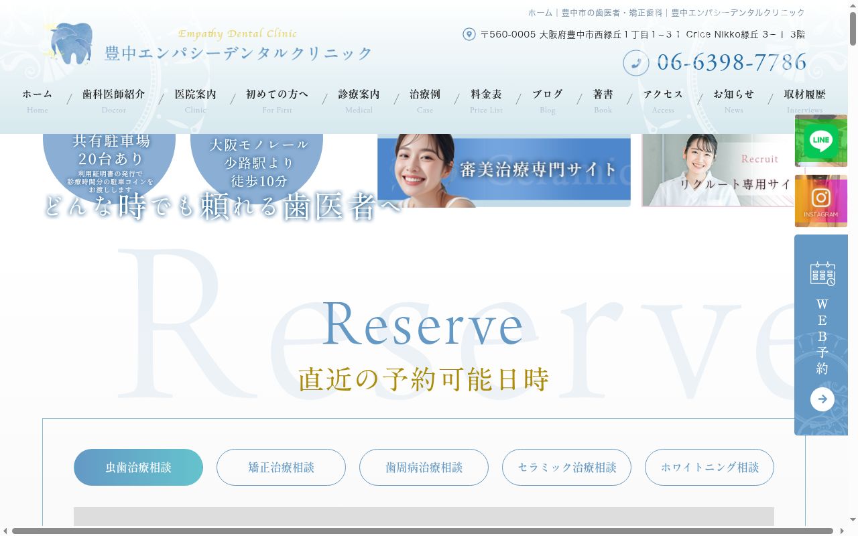Open 取材履歴 Interviews menu
858x536 pixels.
point(805,100)
